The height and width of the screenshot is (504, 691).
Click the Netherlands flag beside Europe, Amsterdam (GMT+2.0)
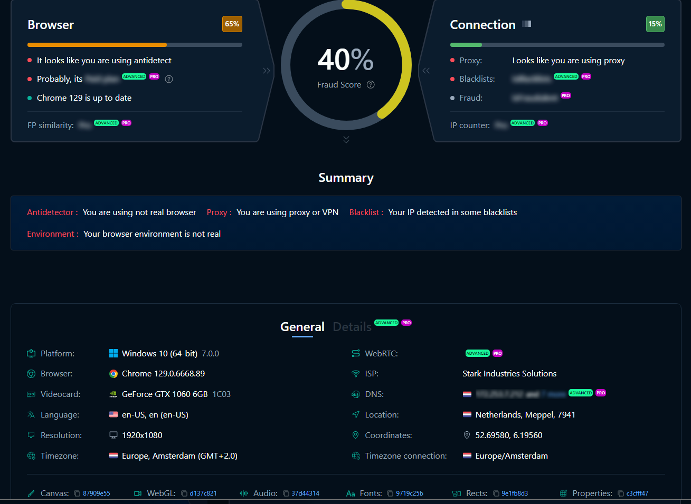click(x=113, y=456)
